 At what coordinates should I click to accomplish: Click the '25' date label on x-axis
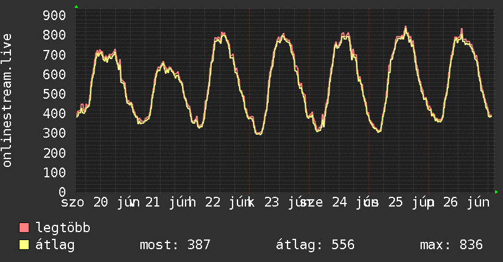pos(395,202)
